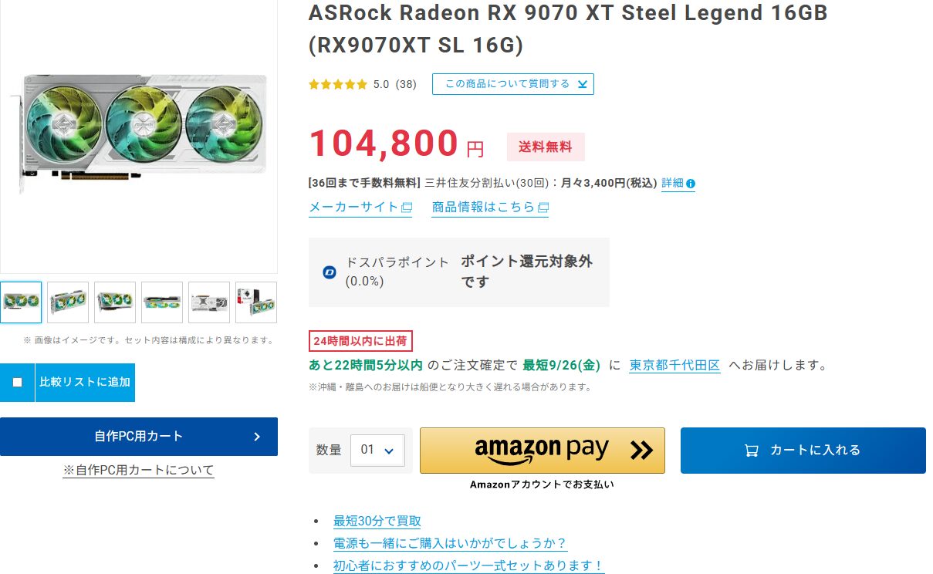Click the cart icon in カートに入れる
This screenshot has width=933, height=574.
[x=751, y=451]
